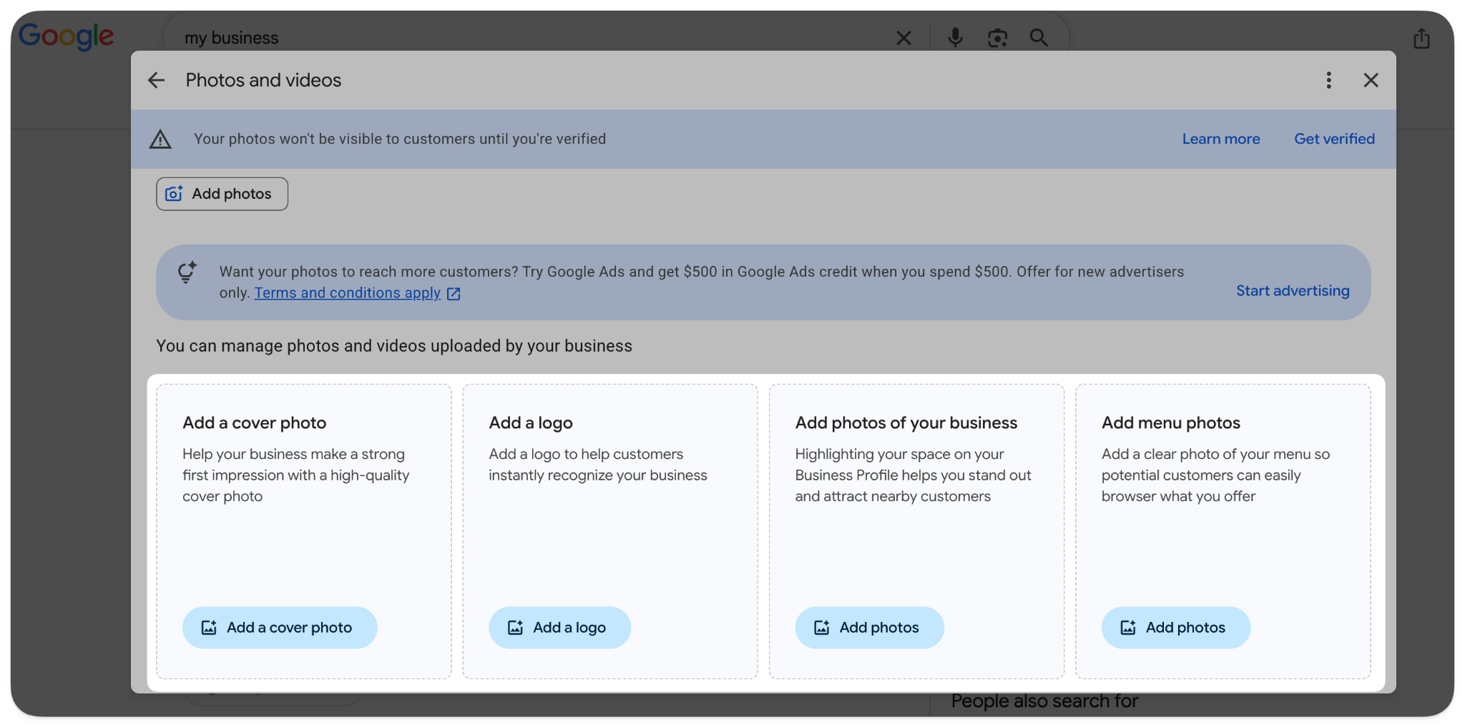Click the 'Photos and videos' dialog title
Viewport: 1465px width, 727px height.
263,80
